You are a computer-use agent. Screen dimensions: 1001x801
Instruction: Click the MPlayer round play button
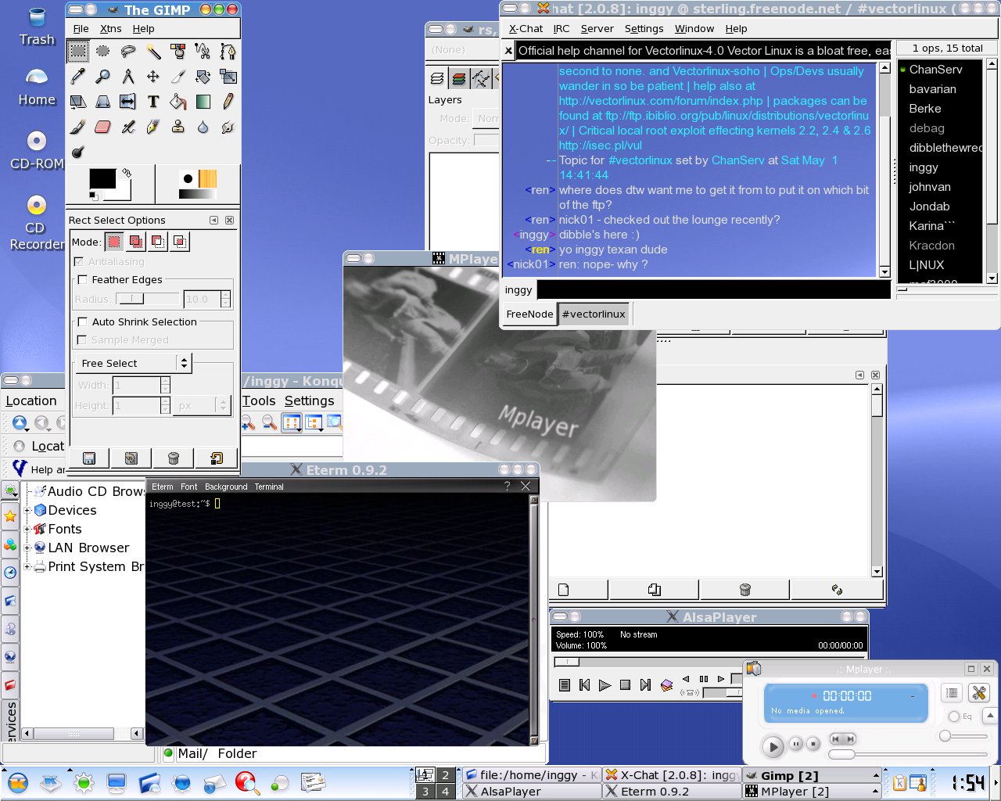pos(773,746)
